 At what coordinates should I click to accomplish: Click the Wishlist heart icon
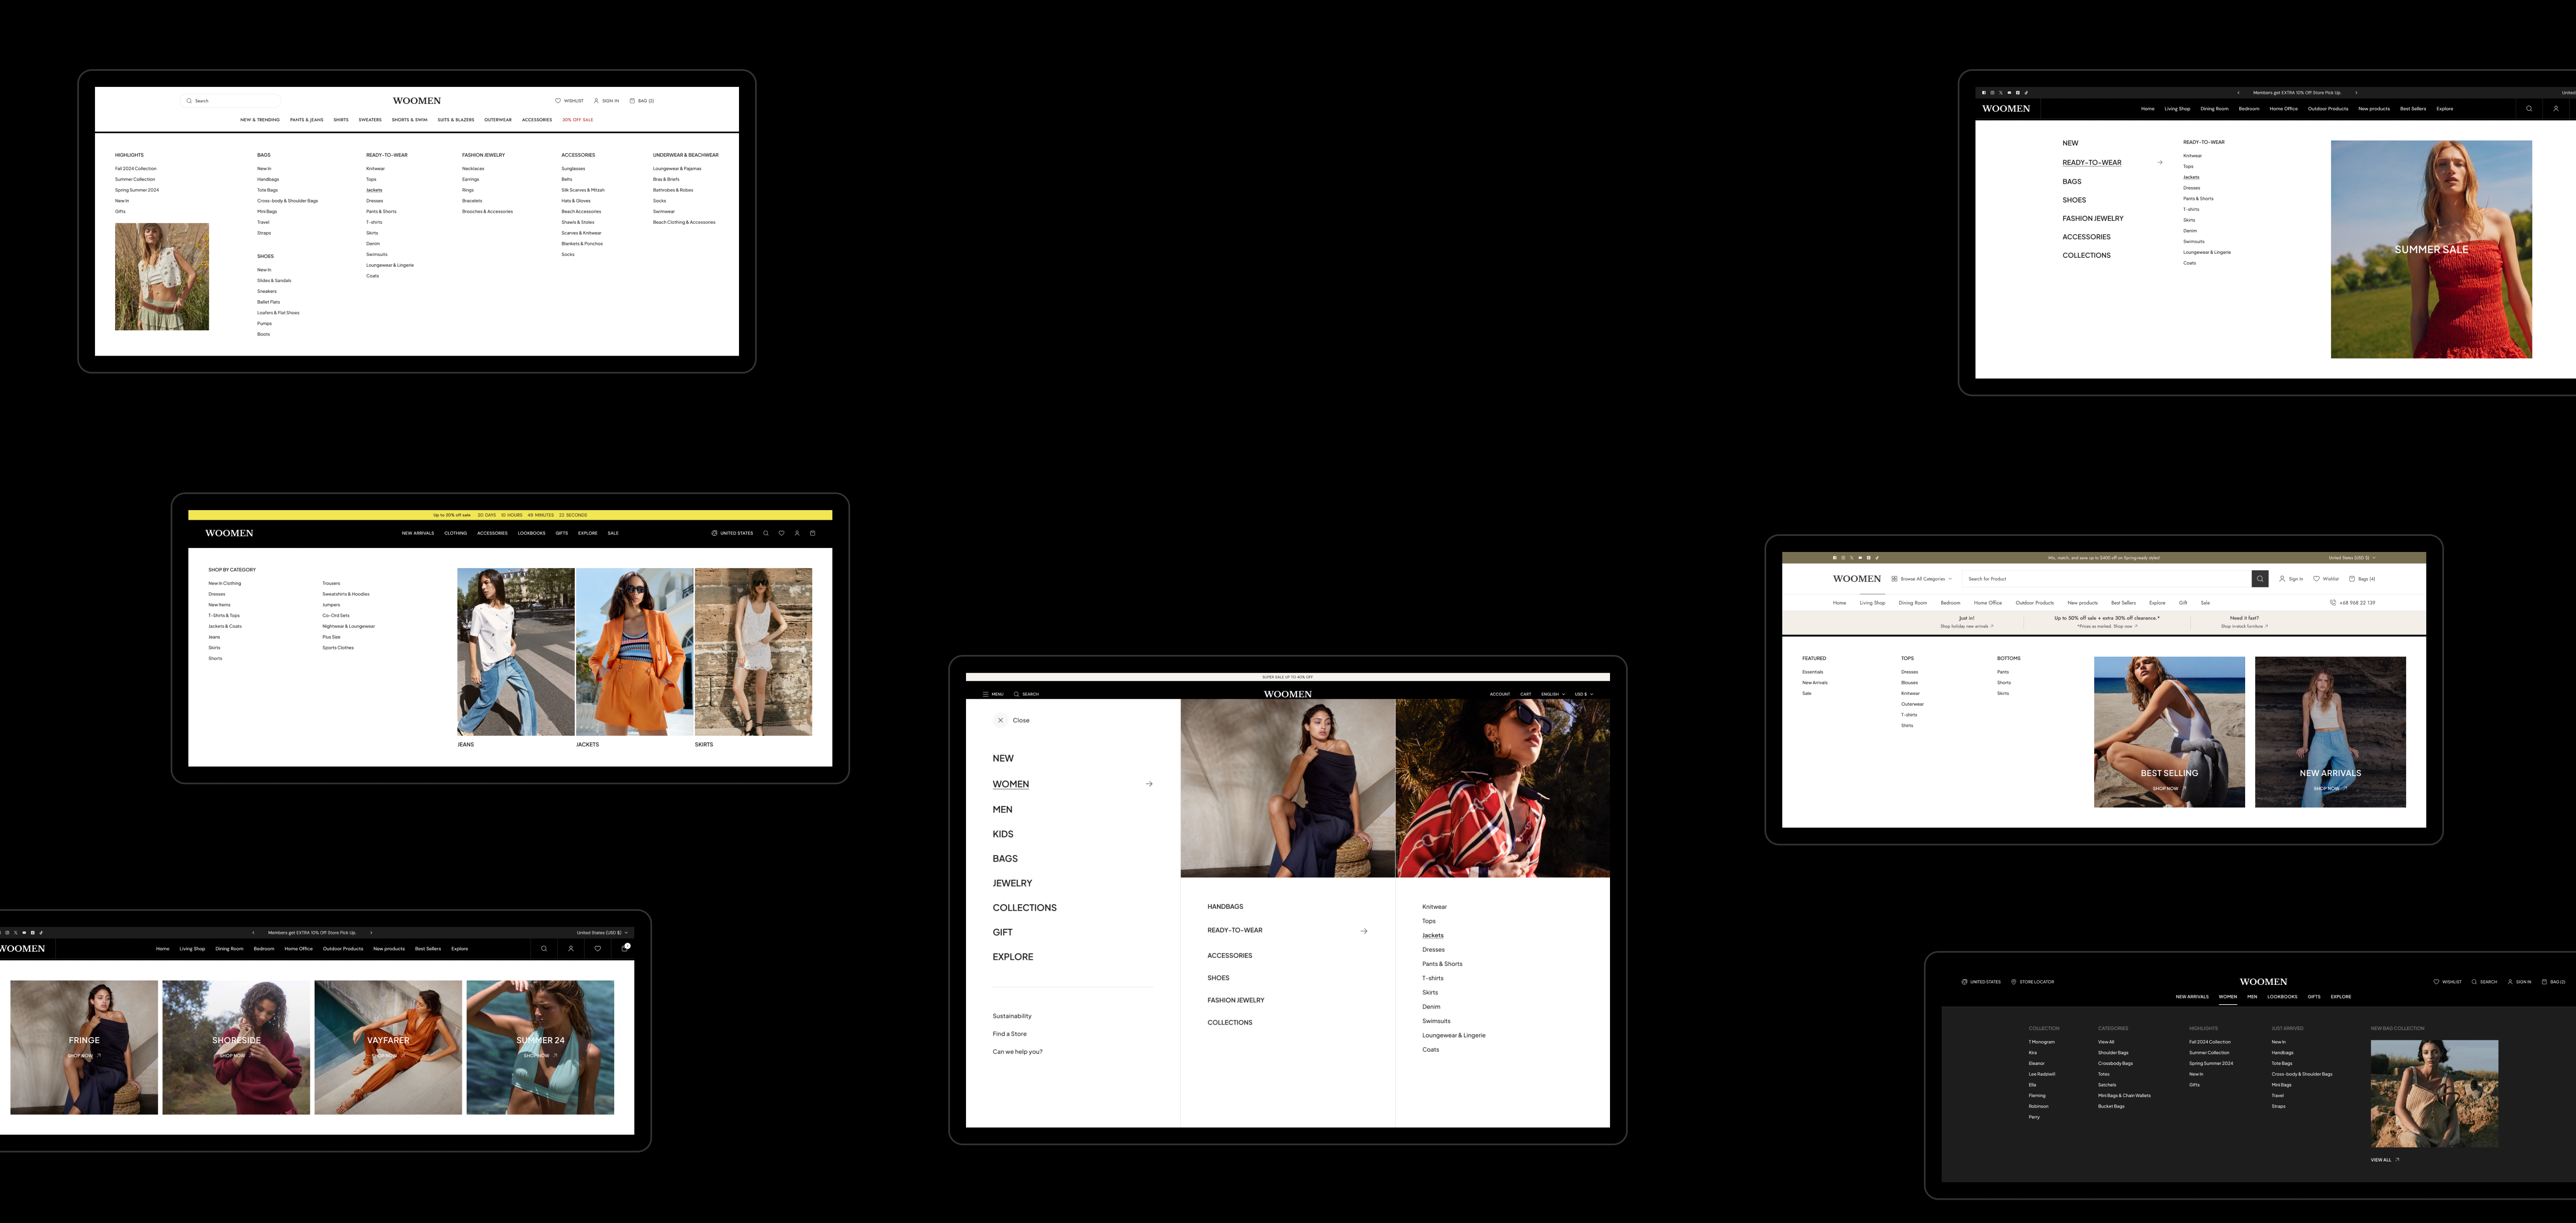tap(2317, 579)
